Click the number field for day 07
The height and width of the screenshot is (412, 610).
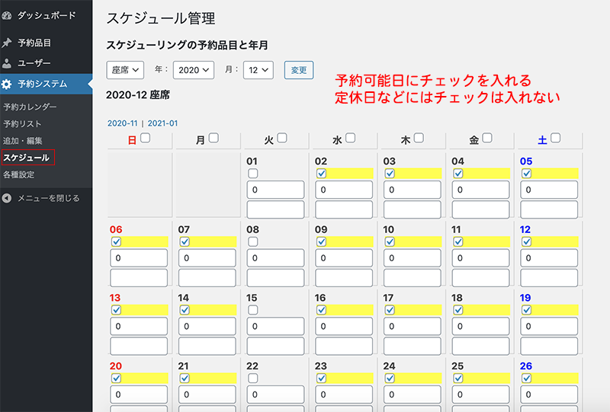[207, 258]
